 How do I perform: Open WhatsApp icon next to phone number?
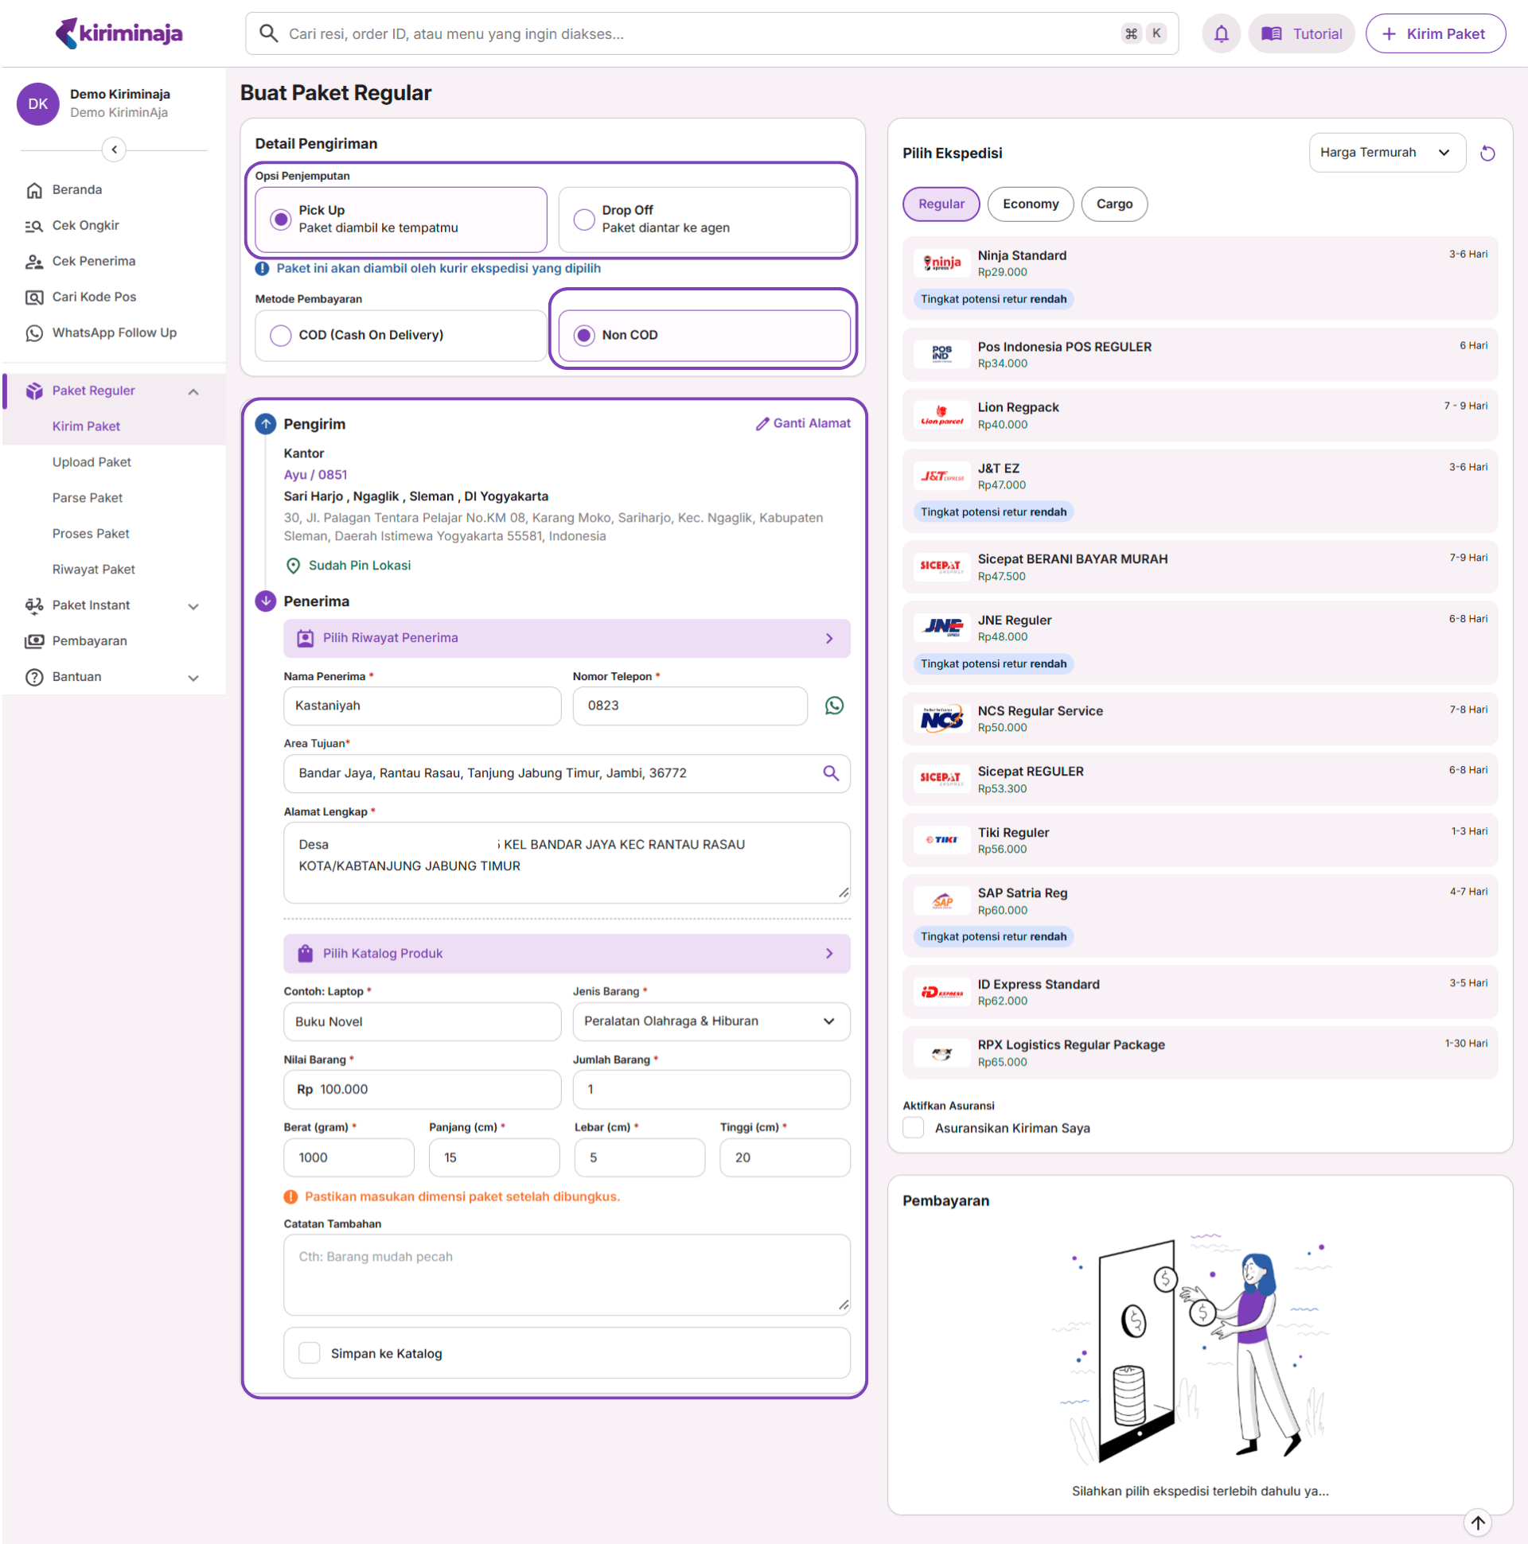(x=834, y=706)
